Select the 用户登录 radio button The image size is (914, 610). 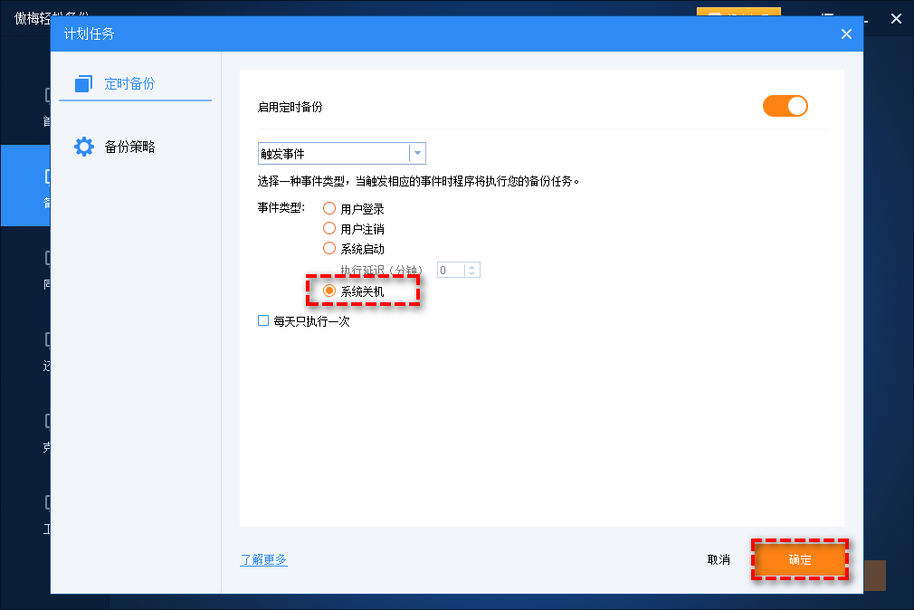click(x=329, y=209)
